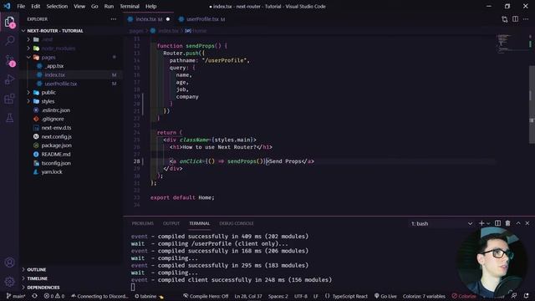This screenshot has height=301, width=535.
Task: Open tsconfig.json file
Action: point(56,163)
